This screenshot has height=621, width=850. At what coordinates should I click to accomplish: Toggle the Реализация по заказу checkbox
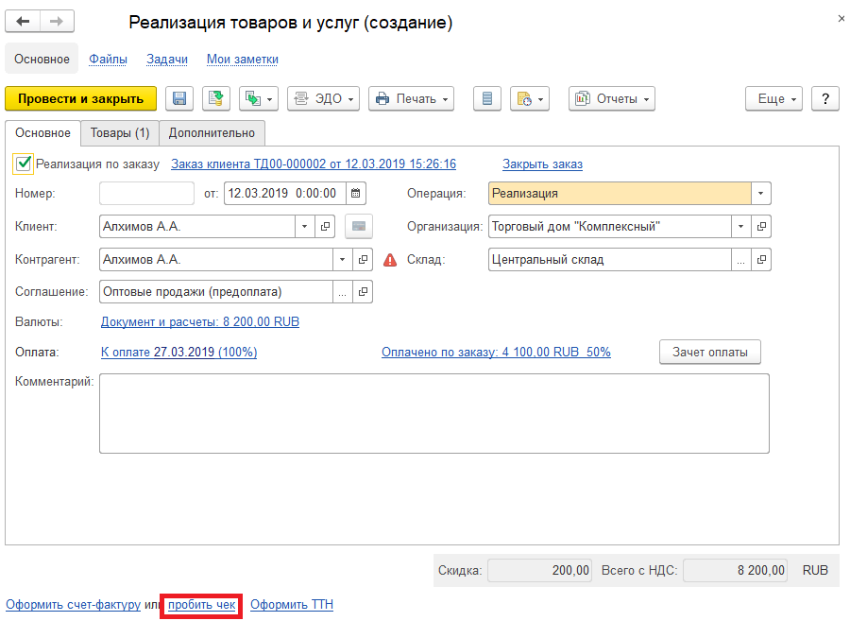(x=24, y=164)
